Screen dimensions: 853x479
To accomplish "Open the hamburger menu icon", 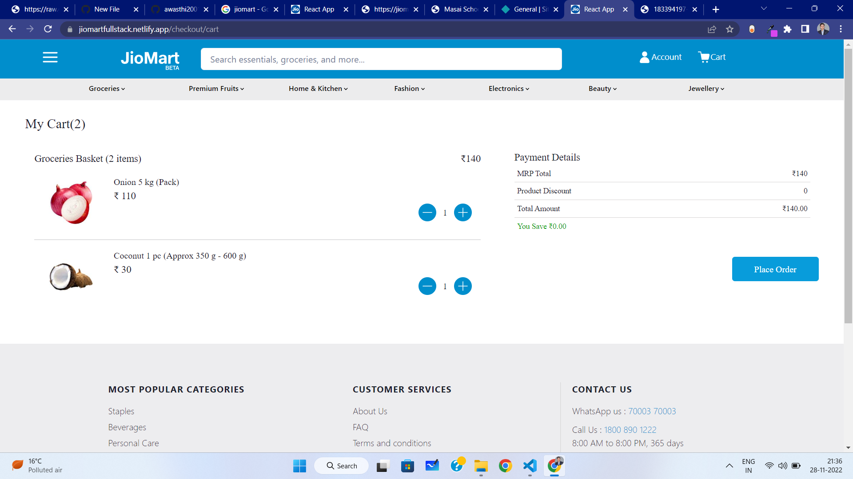I will [x=50, y=57].
